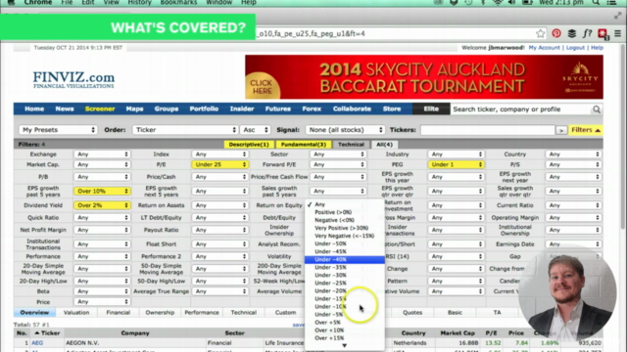627x352 pixels.
Task: Open the Exchange filter dropdown
Action: 102,154
